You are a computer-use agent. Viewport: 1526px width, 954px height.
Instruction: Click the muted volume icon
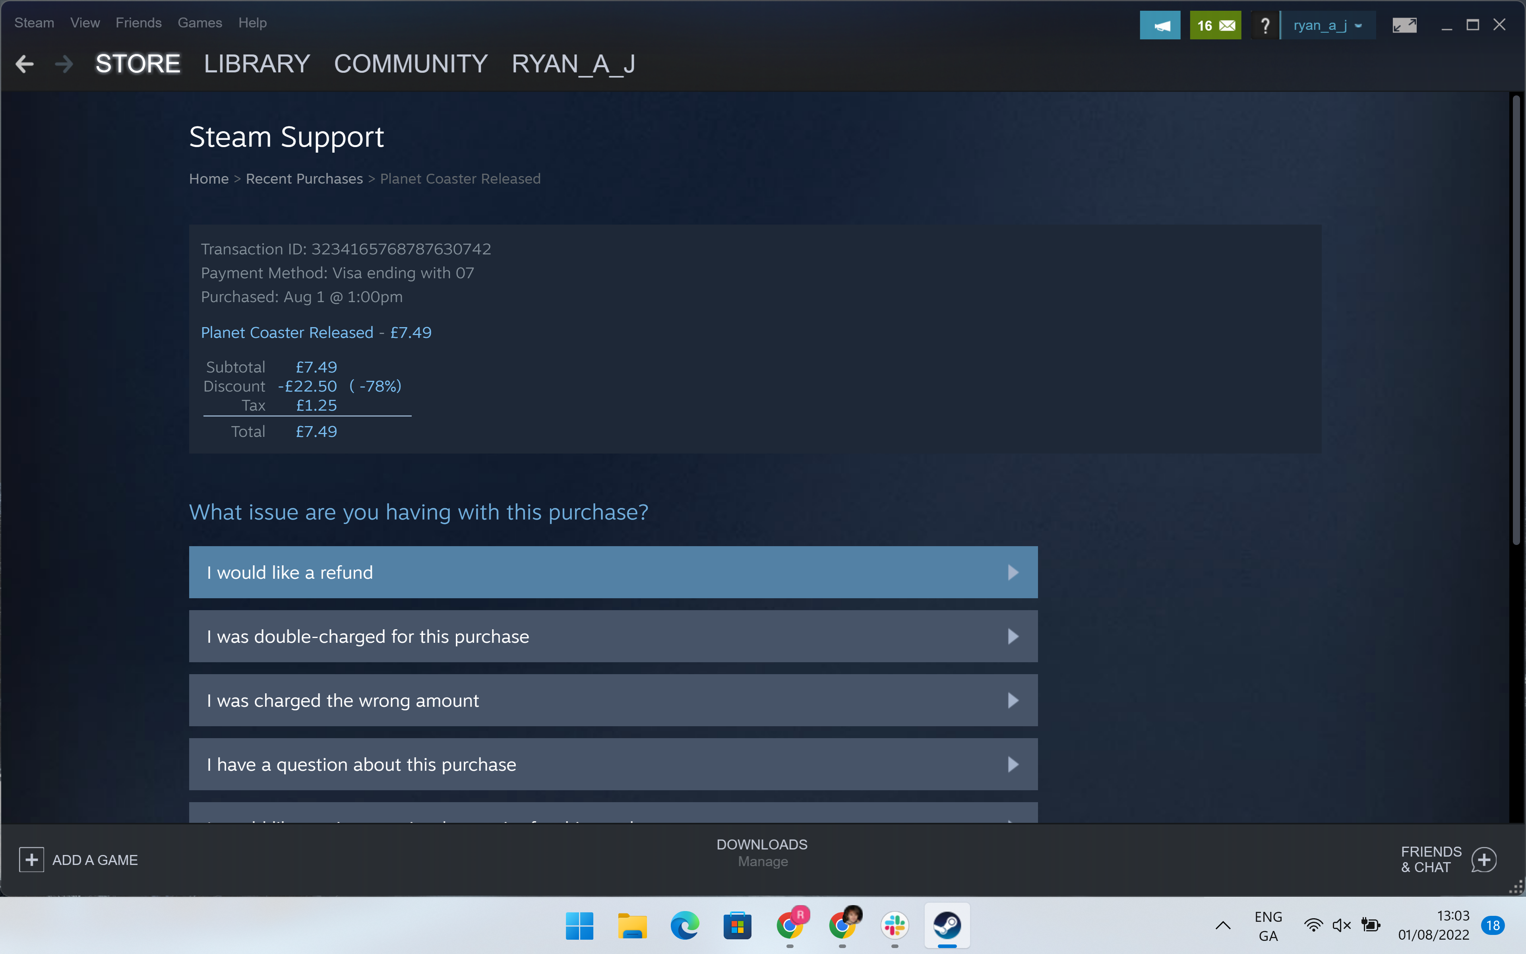[x=1341, y=925]
